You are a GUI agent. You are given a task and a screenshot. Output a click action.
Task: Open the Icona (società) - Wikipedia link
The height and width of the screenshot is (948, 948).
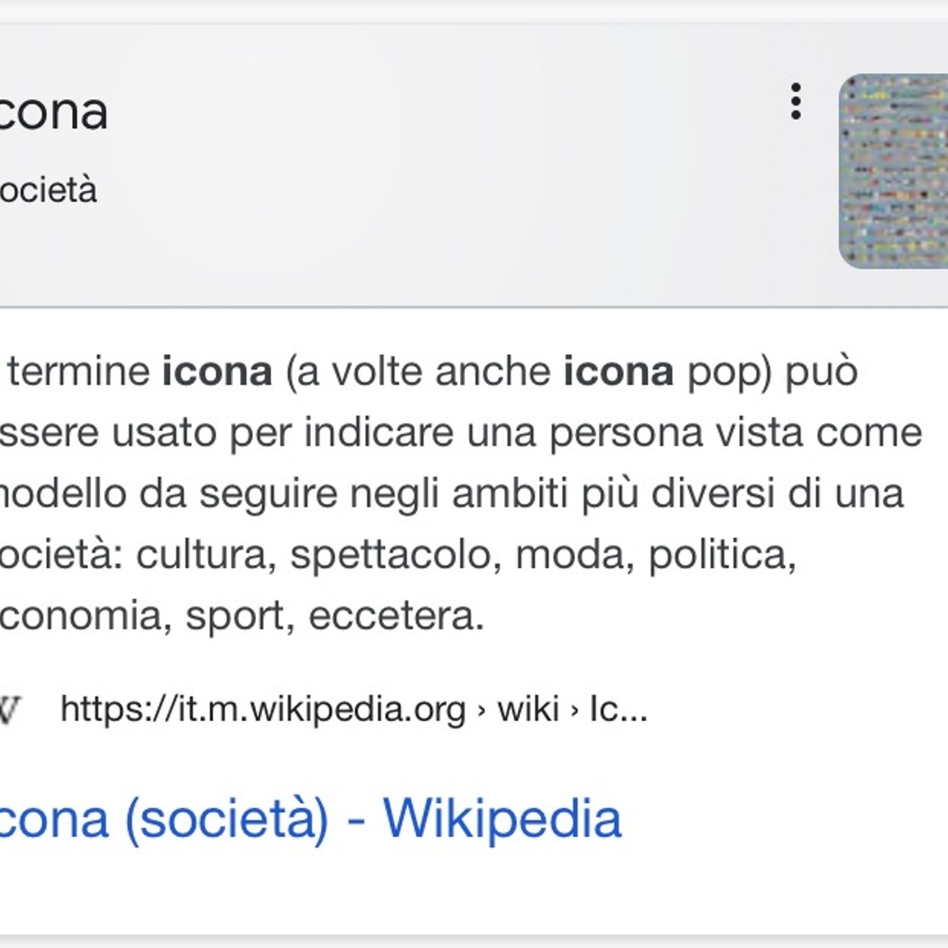[x=305, y=820]
